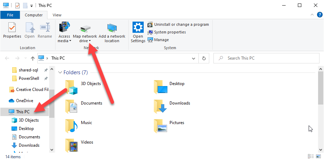Collapse the Folders (7) group

[60, 72]
